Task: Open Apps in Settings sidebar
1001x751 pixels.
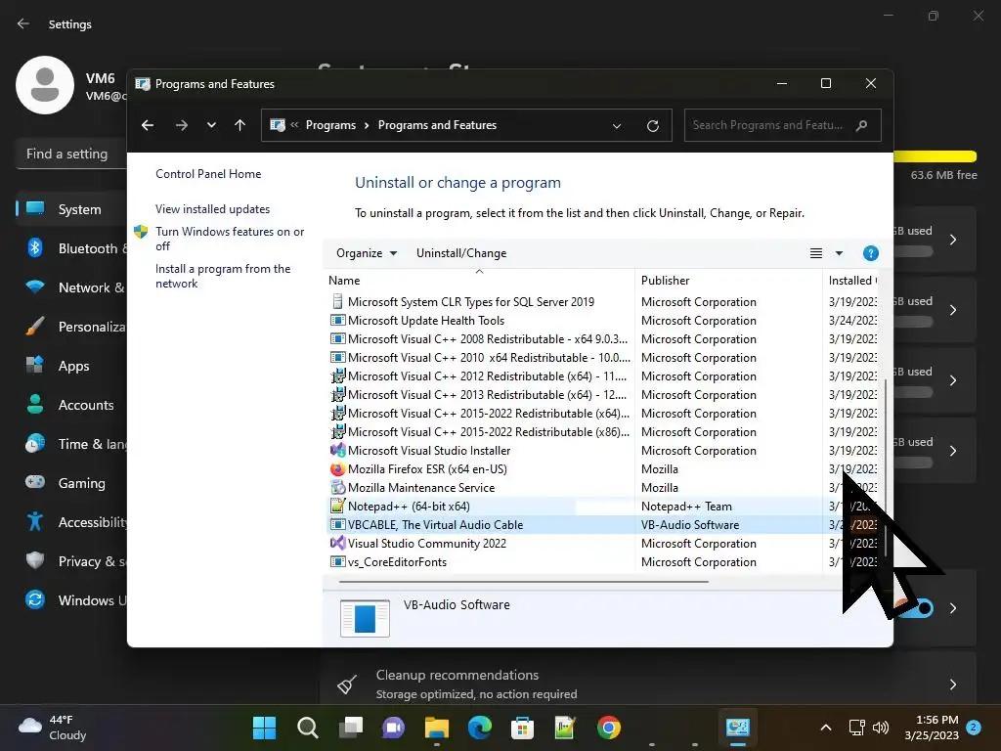Action: [71, 366]
